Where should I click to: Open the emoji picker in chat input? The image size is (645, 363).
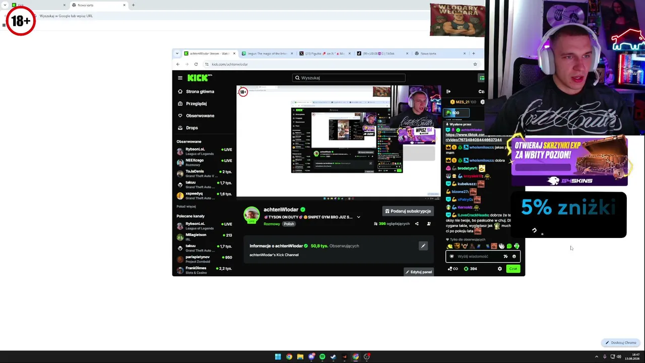click(514, 257)
